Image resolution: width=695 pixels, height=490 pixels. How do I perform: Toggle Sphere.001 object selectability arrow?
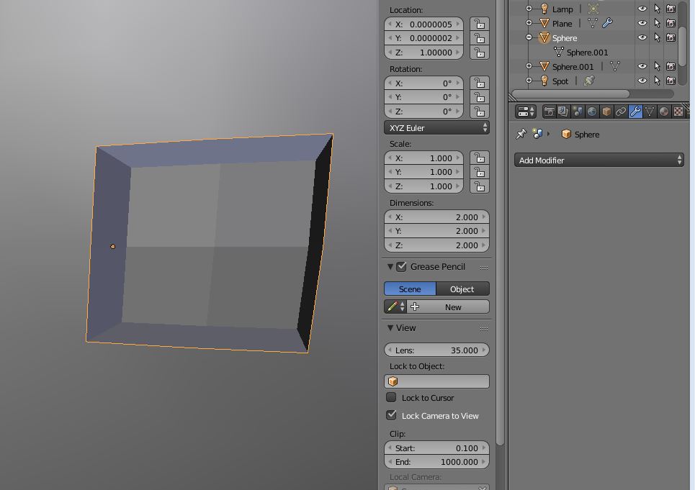coord(657,66)
